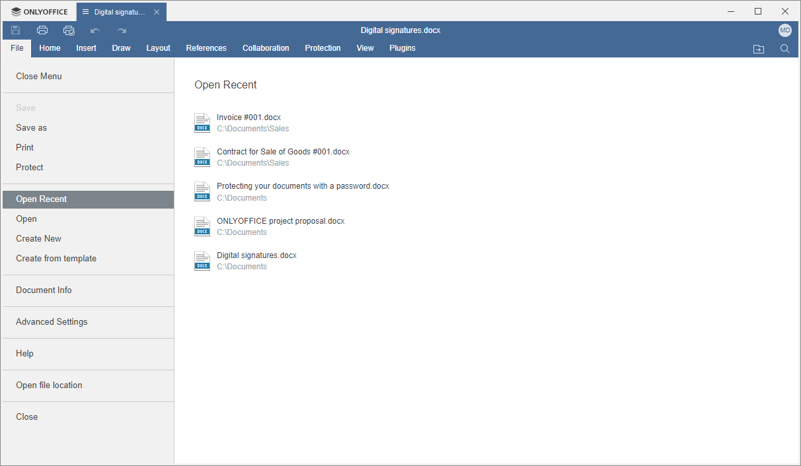This screenshot has width=801, height=466.
Task: Click the Digital signatures document tab
Action: click(x=119, y=11)
